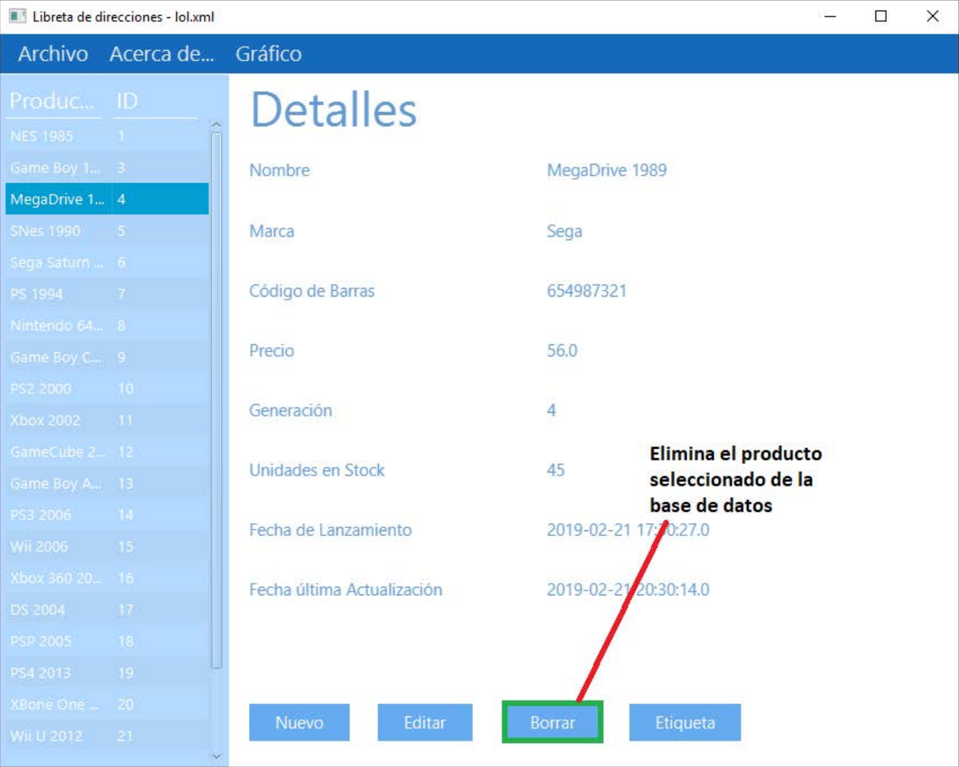Viewport: 959px width, 767px height.
Task: Open the Archivo menu
Action: pyautogui.click(x=53, y=54)
